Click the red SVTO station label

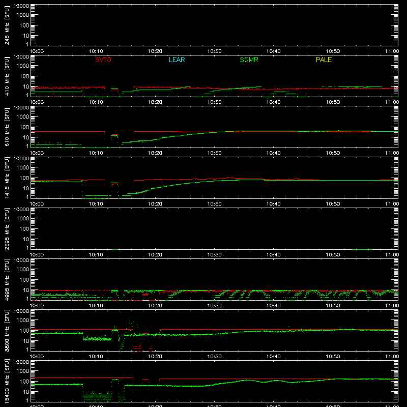coord(103,60)
